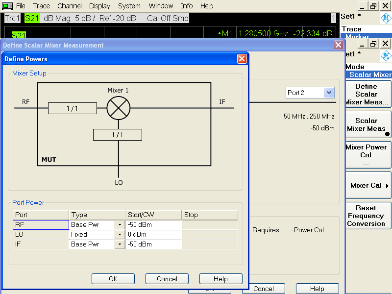392x294 pixels.
Task: Click Cancel in Define Scalar Mixer Measurement window
Action: [264, 289]
